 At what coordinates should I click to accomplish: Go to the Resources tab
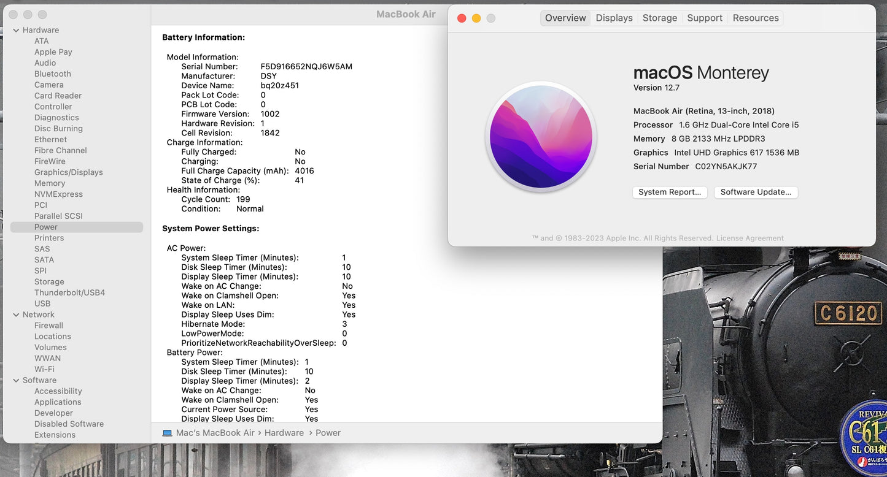click(x=755, y=18)
